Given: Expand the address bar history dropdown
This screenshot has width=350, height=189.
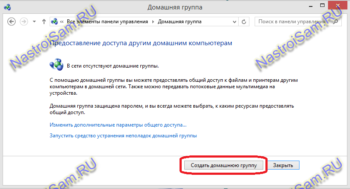Looking at the screenshot, I should (234, 22).
